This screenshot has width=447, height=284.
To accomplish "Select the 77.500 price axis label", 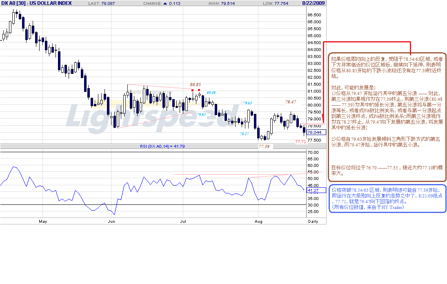I will [x=314, y=140].
